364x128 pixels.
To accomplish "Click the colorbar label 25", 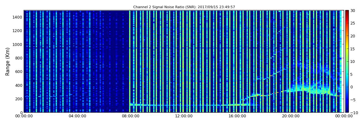I will tap(353, 23).
